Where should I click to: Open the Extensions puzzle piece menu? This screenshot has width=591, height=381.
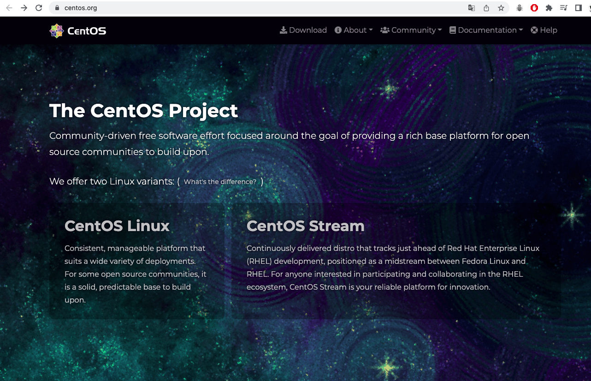tap(549, 8)
